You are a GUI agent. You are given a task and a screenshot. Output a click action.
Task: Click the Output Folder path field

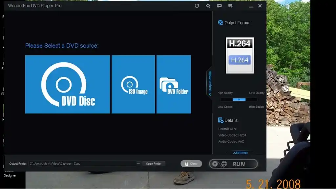click(84, 163)
